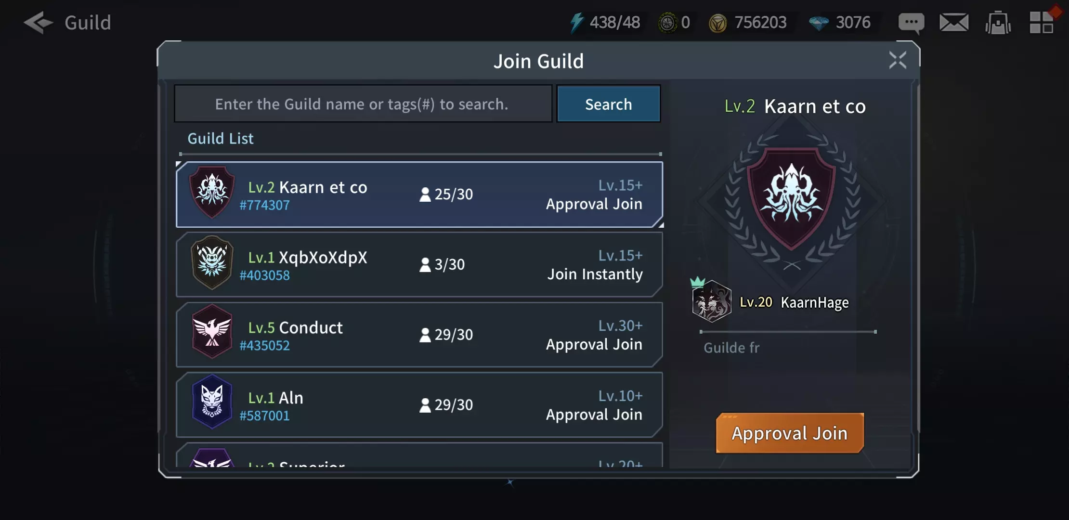Click the Kaarn et co shield emblem
Viewport: 1069px width, 520px height.
(x=791, y=198)
